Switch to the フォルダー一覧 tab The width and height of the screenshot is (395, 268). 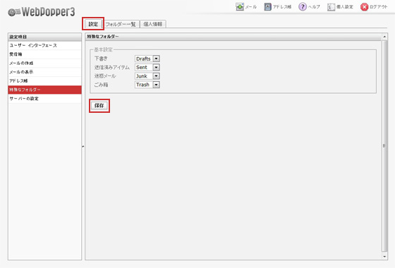pos(121,24)
